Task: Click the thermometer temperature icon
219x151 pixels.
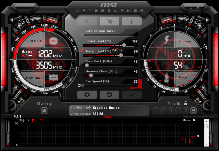Action: click(166, 78)
